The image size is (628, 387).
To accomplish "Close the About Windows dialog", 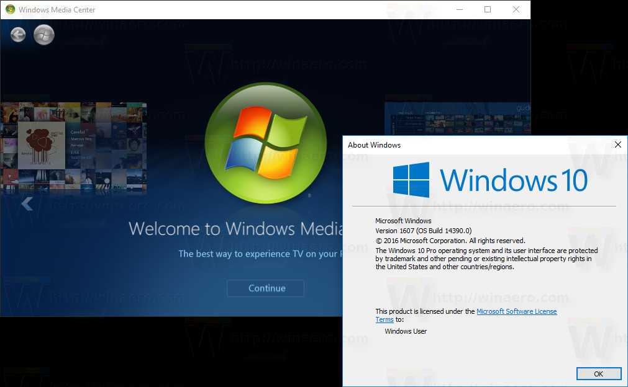I will (x=617, y=145).
